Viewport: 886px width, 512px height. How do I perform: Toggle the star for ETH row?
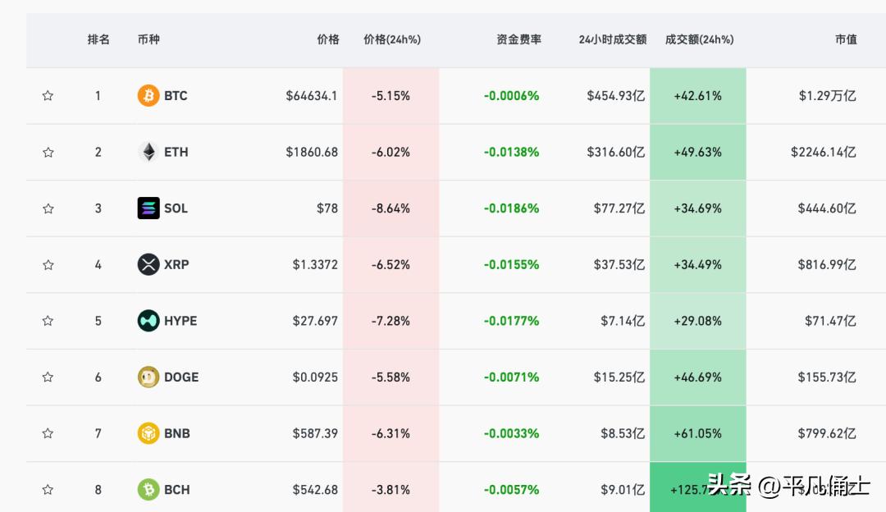48,152
